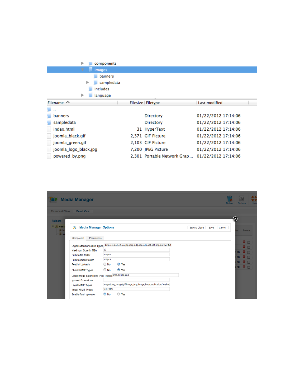Click the Cancel button in options dialog
This screenshot has width=304, height=380.
point(222,227)
